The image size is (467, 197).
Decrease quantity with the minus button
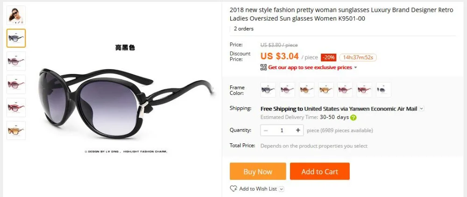click(266, 130)
